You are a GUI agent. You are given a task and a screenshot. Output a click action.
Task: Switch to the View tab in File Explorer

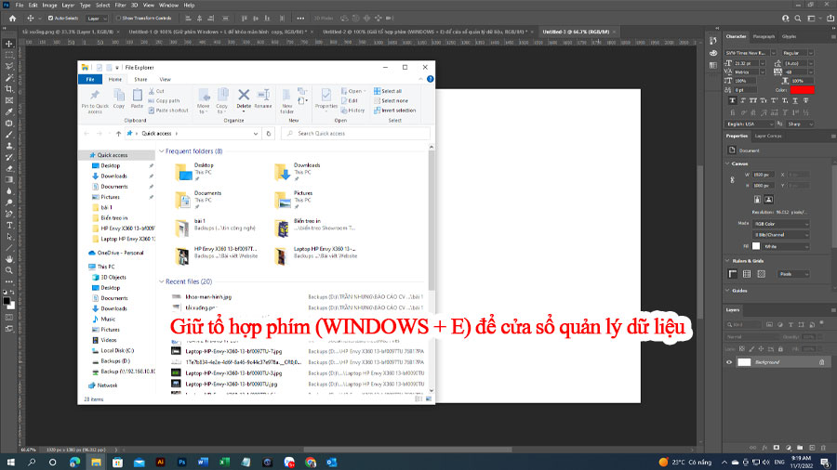click(x=165, y=79)
